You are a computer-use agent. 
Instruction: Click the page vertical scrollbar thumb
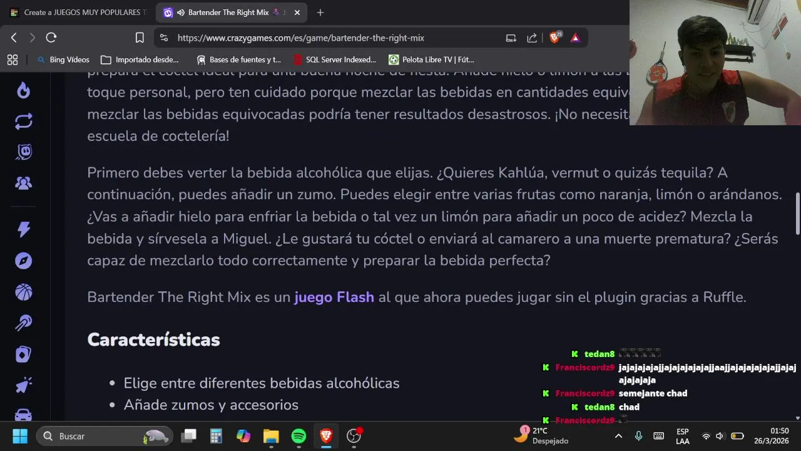tap(797, 214)
